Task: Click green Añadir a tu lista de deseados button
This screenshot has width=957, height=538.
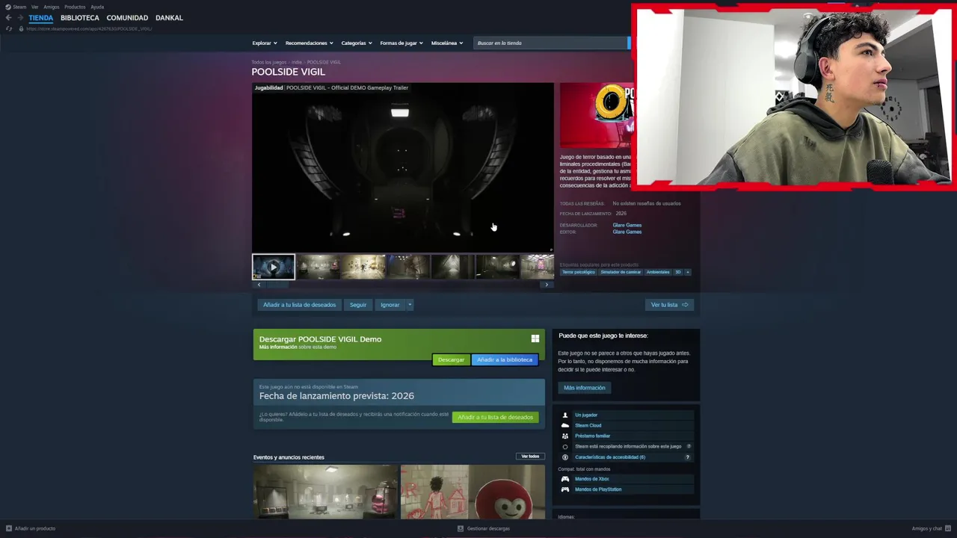Action: coord(496,417)
